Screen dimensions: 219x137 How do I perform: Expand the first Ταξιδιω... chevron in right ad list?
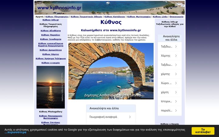pyautogui.click(x=176, y=47)
